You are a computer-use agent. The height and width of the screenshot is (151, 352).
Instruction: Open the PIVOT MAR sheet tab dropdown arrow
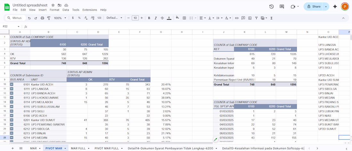[65, 148]
